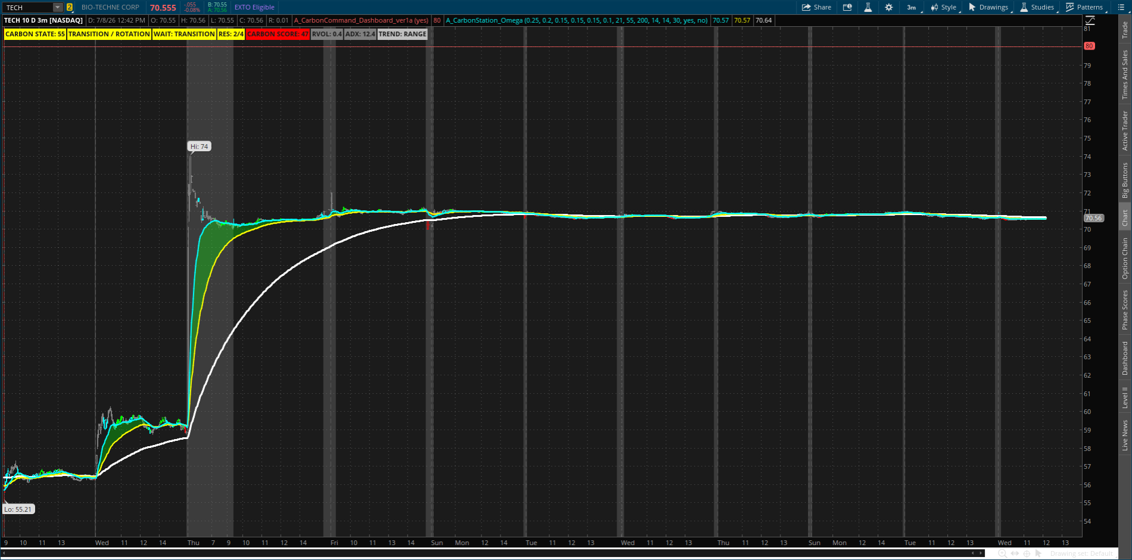Click the WAIT: TRANSITION label

click(184, 34)
